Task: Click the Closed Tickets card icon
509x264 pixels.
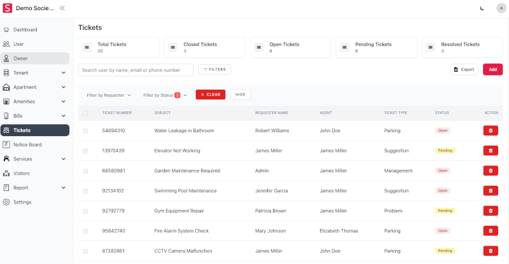Action: (172, 48)
